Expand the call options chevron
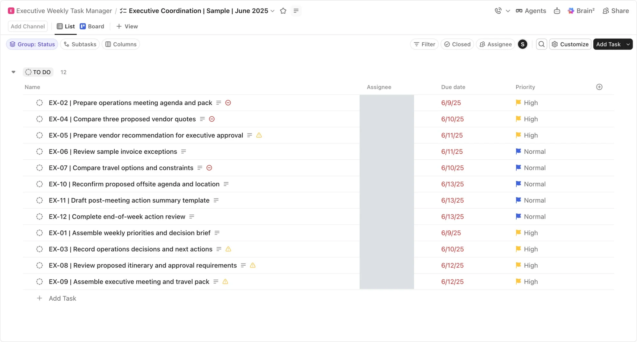637x342 pixels. click(x=508, y=11)
